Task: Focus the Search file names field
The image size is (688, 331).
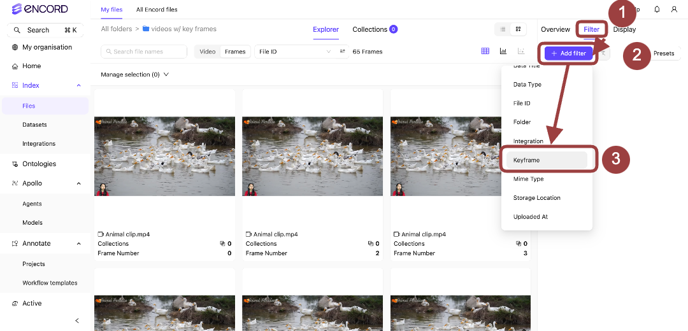Action: [x=144, y=52]
